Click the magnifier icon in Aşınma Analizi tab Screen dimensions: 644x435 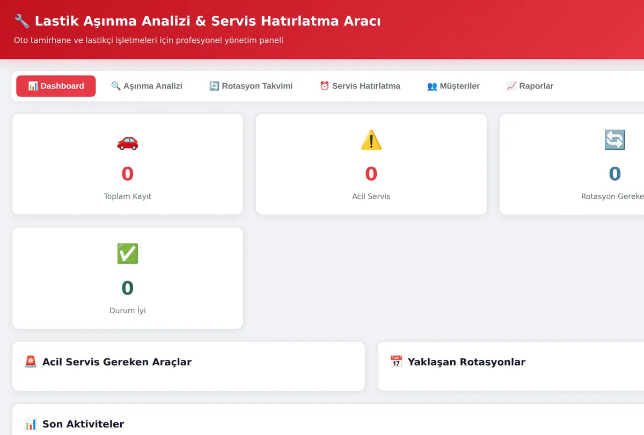click(x=116, y=86)
